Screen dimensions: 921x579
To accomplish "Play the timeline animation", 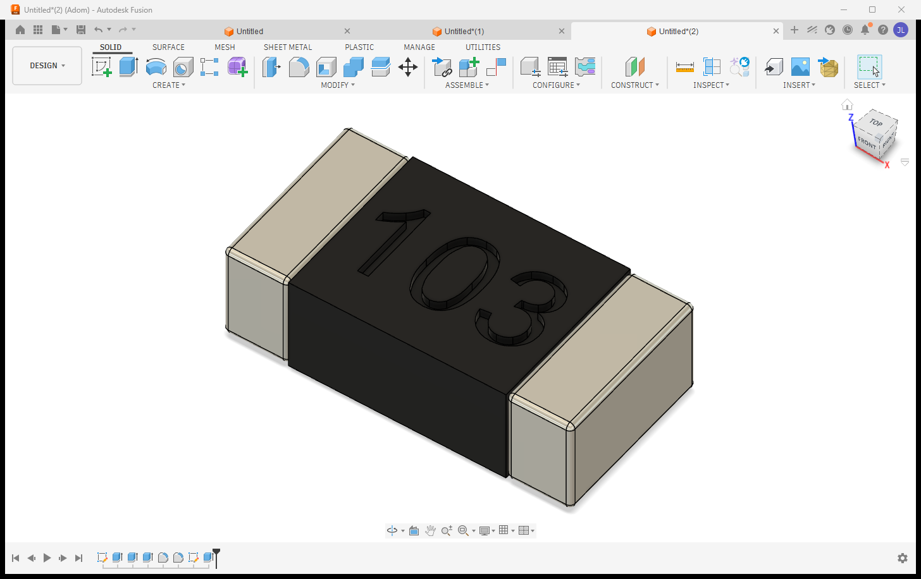I will pos(47,558).
